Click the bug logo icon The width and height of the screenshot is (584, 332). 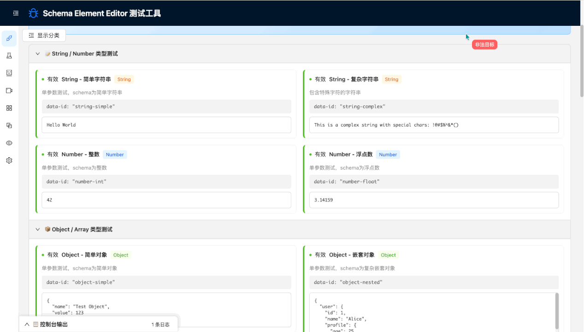point(33,13)
